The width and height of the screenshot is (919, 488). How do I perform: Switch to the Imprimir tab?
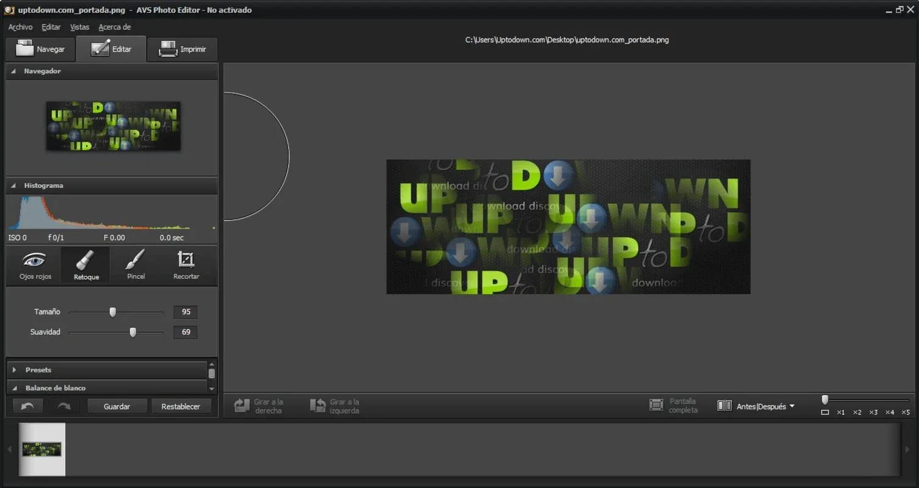click(x=182, y=49)
